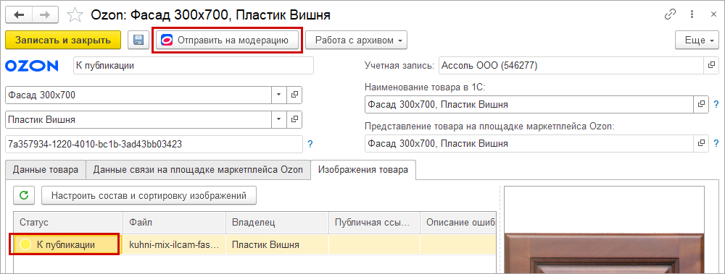Open the Еще menu
725x274 pixels.
(697, 40)
